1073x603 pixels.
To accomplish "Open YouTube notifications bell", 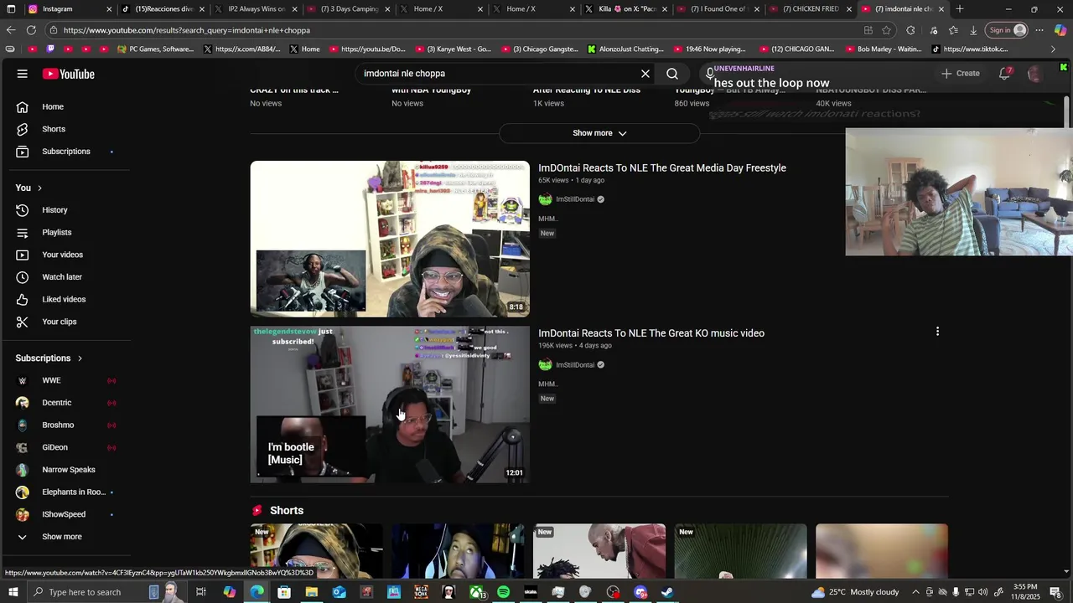I will point(1004,74).
